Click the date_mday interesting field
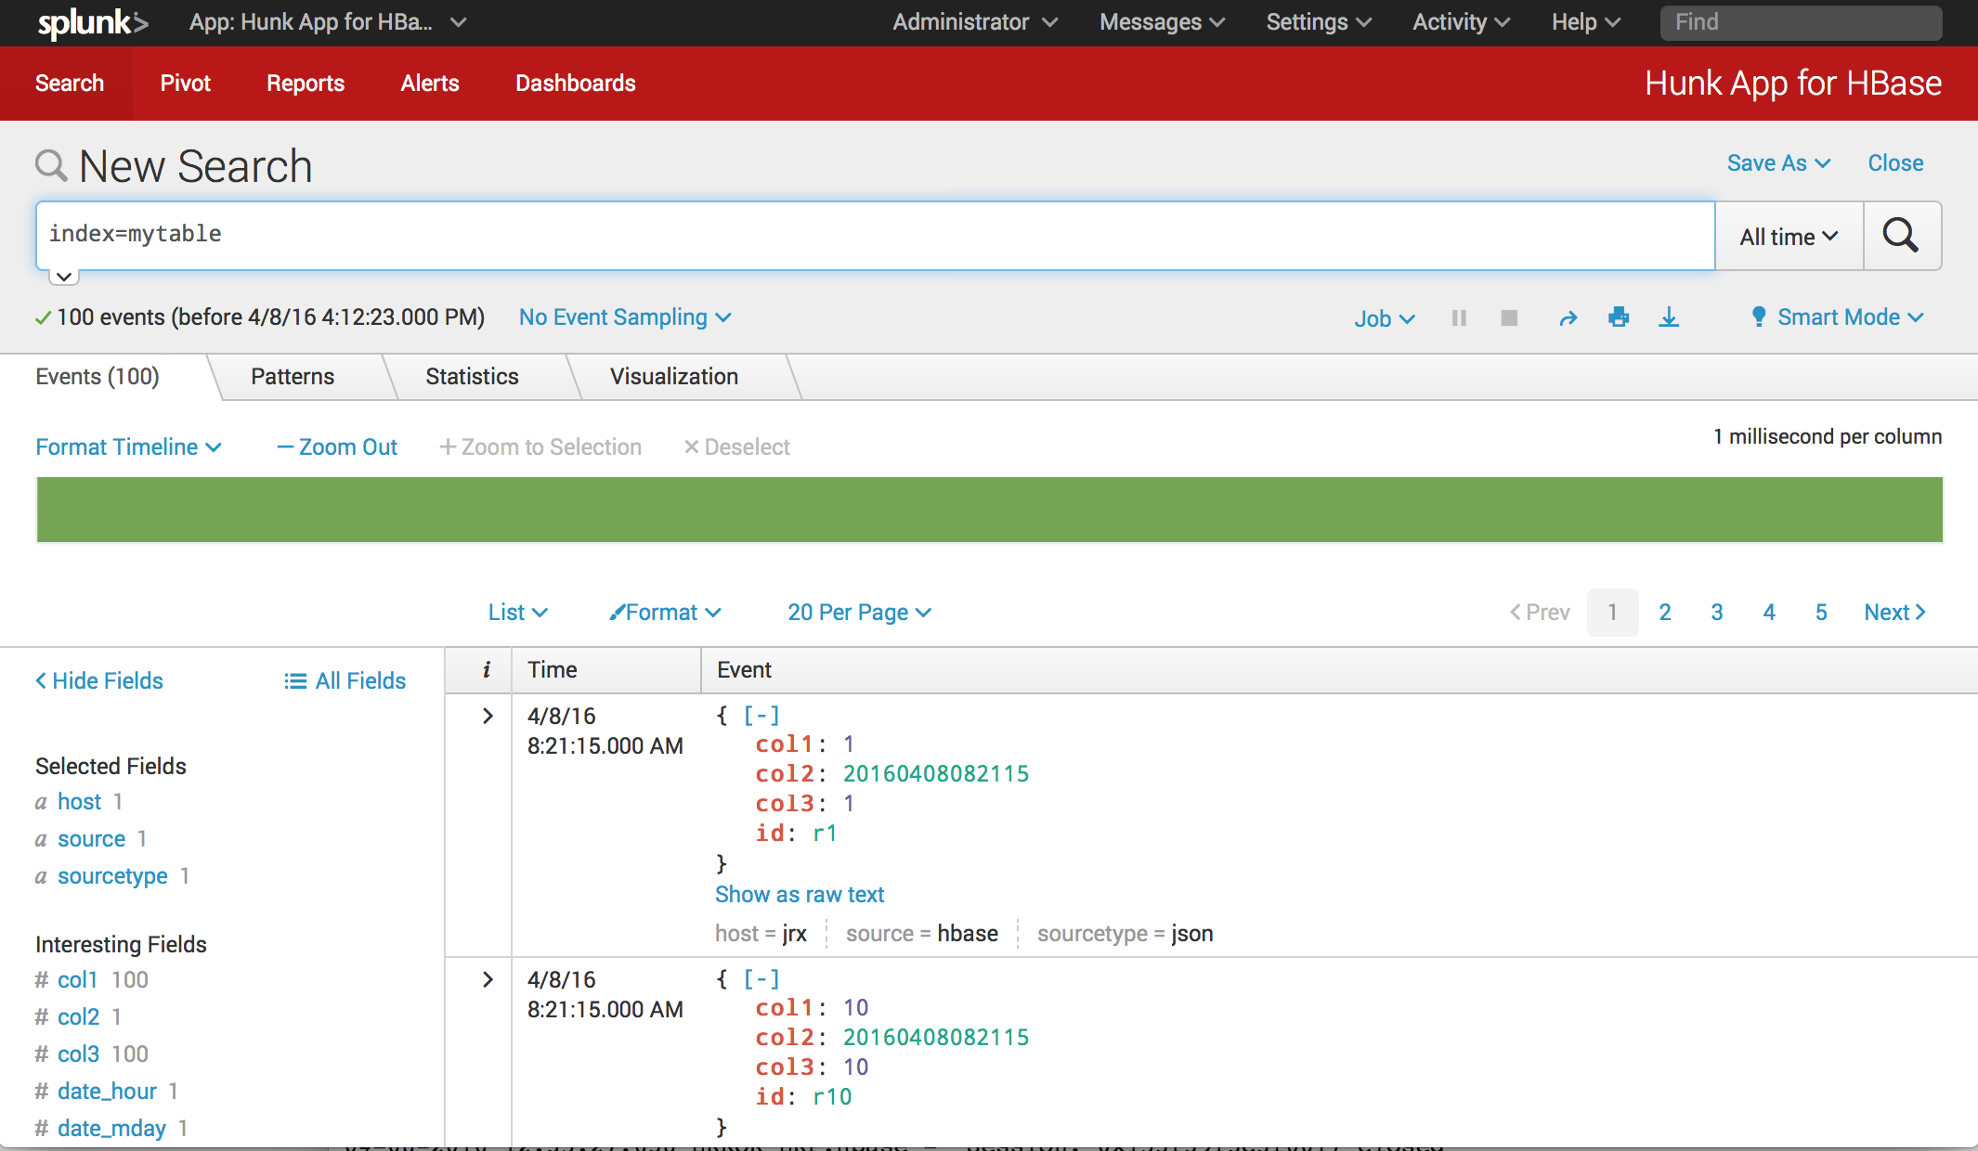This screenshot has width=1978, height=1151. pos(111,1129)
